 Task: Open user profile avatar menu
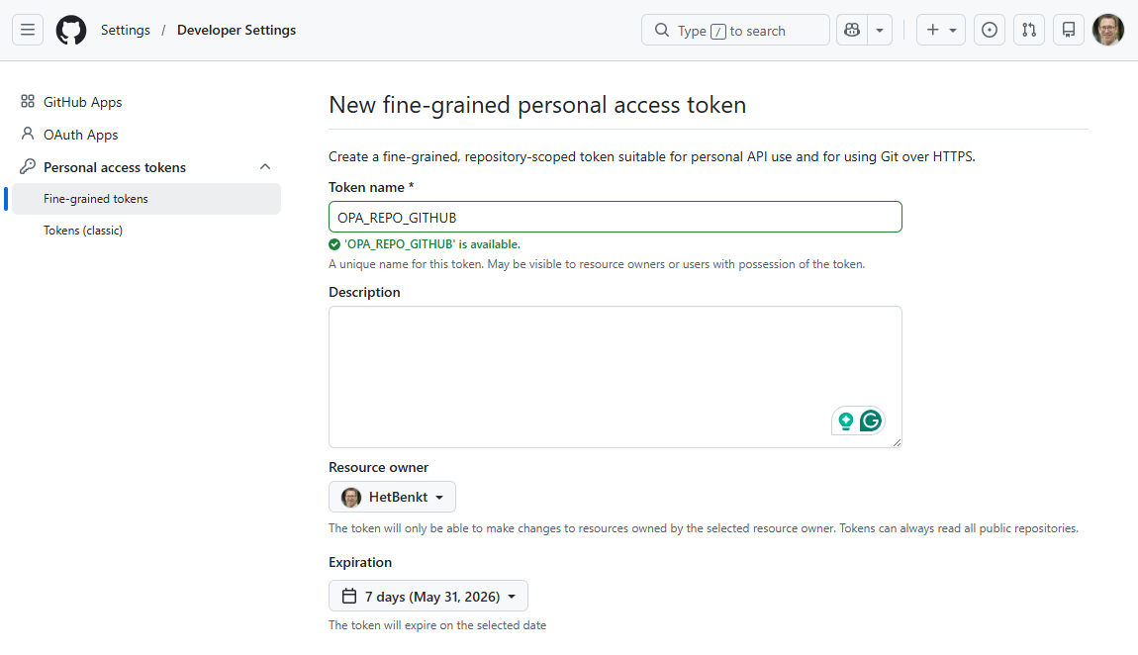click(1108, 30)
